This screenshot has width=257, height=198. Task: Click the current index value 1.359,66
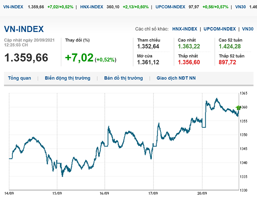tap(26, 58)
